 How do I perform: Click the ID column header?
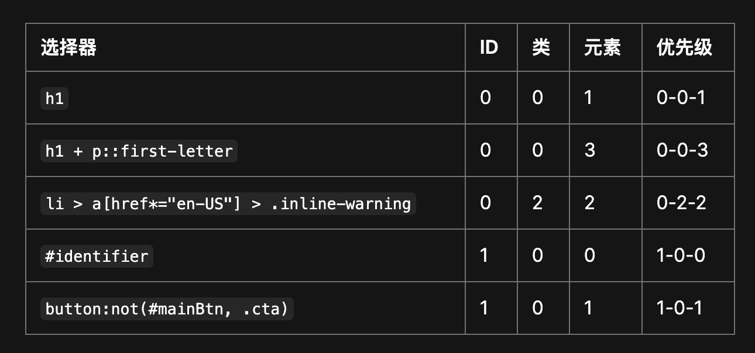489,47
